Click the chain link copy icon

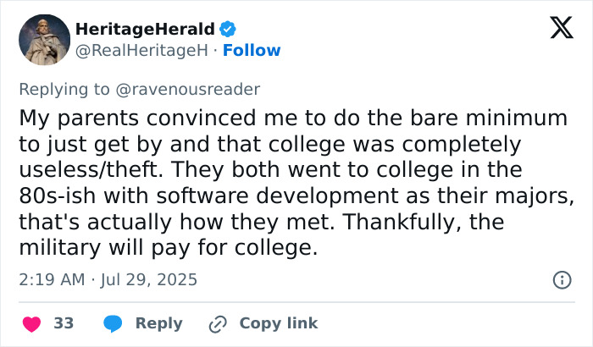pos(218,323)
